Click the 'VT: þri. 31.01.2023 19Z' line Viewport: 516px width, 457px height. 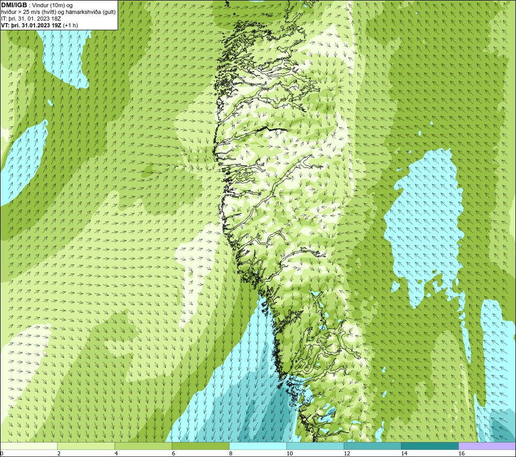click(40, 25)
